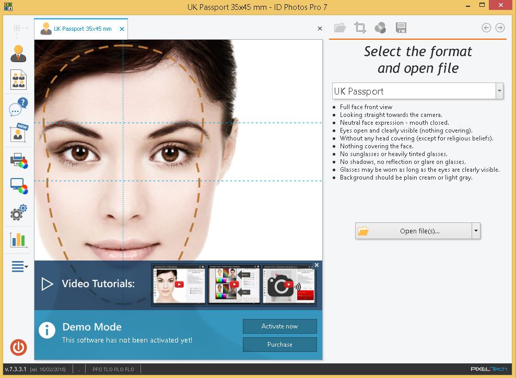Click the app icon in title bar
The image size is (516, 378).
point(8,7)
